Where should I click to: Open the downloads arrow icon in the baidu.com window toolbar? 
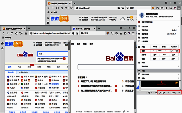tap(121, 33)
